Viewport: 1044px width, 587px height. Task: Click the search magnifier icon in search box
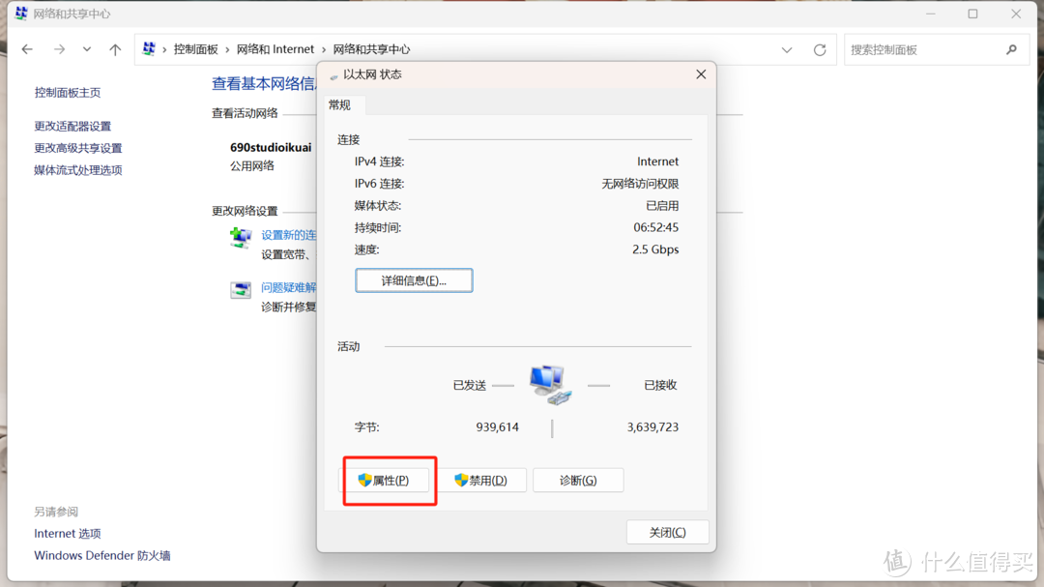[1011, 48]
